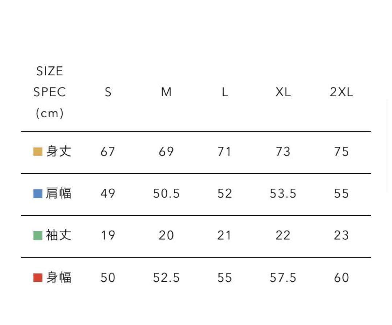Click the 53.5 value under XL

click(283, 194)
